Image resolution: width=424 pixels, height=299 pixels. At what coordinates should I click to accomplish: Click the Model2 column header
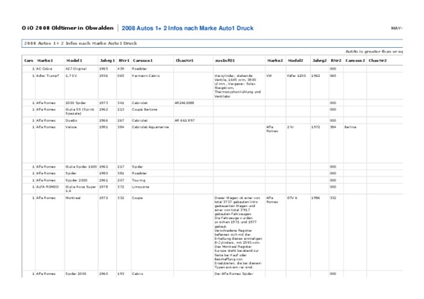pos(295,61)
